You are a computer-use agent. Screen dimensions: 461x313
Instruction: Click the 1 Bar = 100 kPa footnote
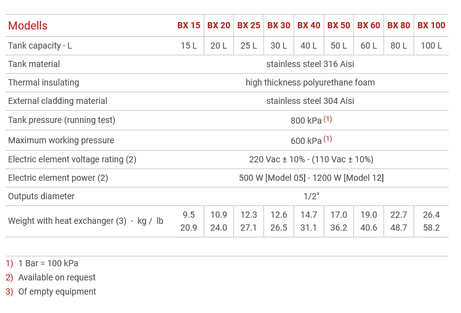(48, 263)
